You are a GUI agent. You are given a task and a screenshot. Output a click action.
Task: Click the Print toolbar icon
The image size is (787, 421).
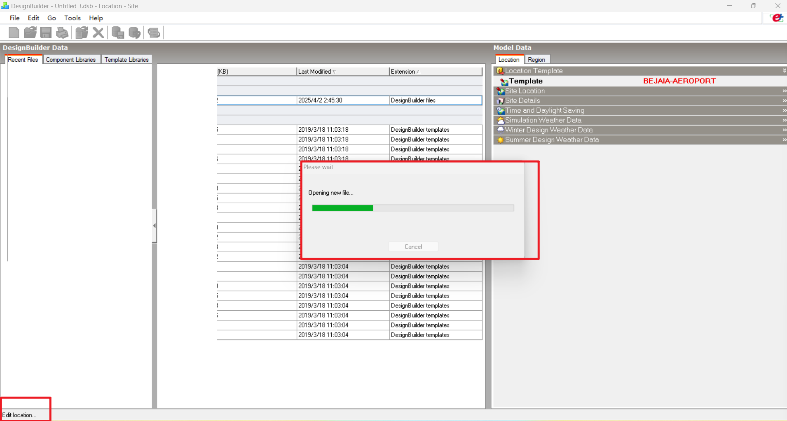[62, 33]
